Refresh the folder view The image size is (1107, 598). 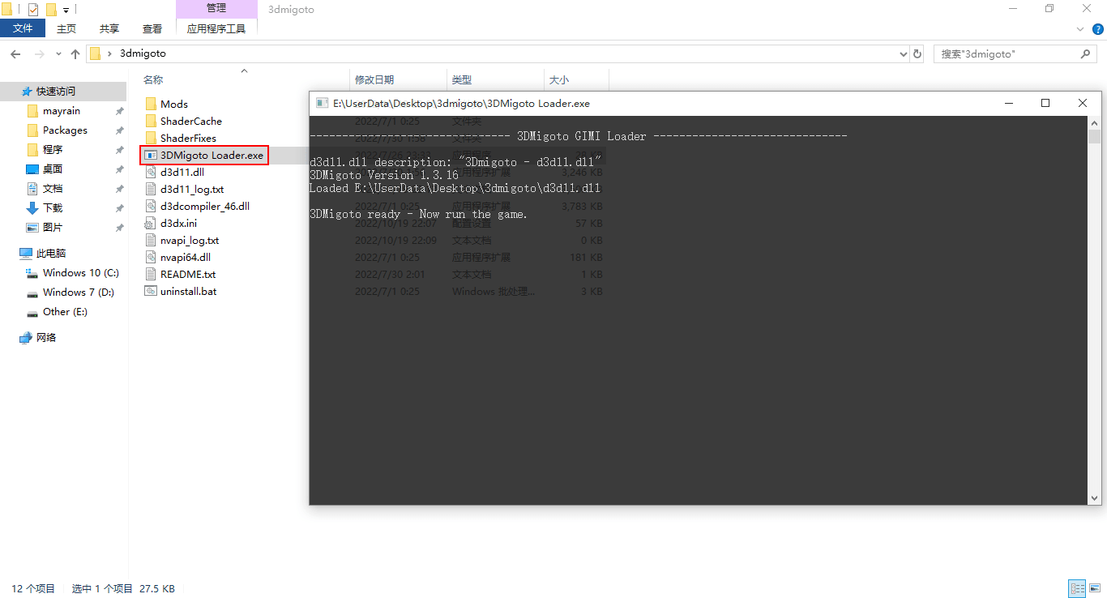pyautogui.click(x=917, y=54)
